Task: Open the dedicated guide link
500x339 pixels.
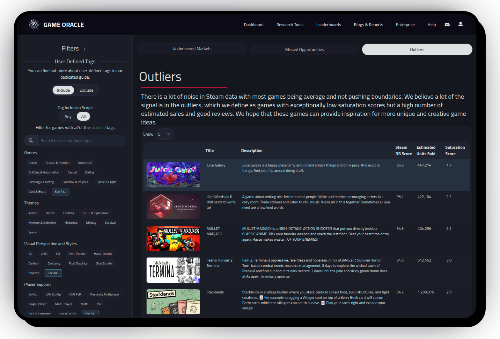Action: (84, 77)
